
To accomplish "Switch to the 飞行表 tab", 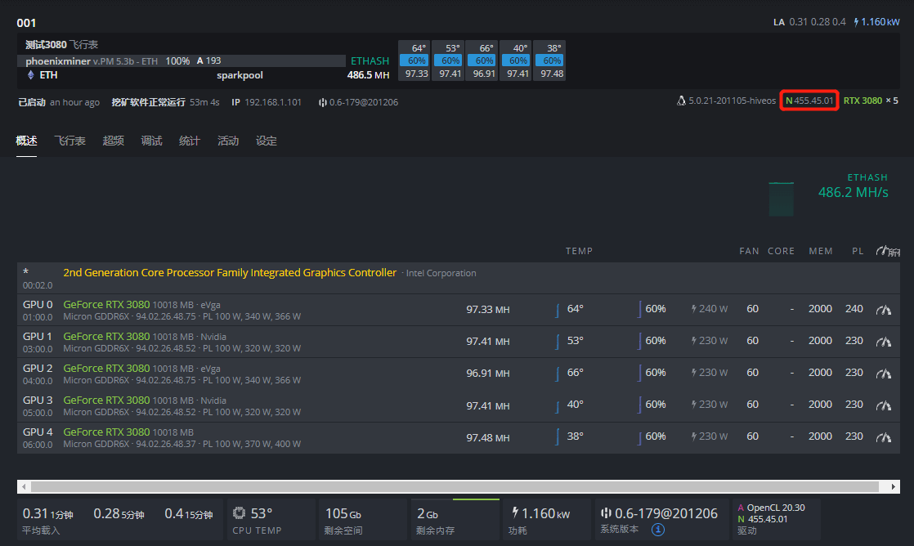I will click(x=69, y=141).
